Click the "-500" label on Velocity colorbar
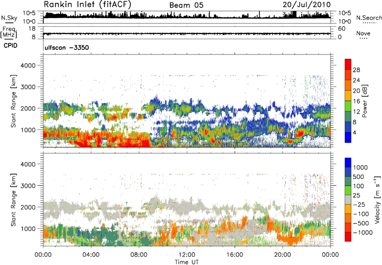This screenshot has width=382, height=265. [x=361, y=223]
